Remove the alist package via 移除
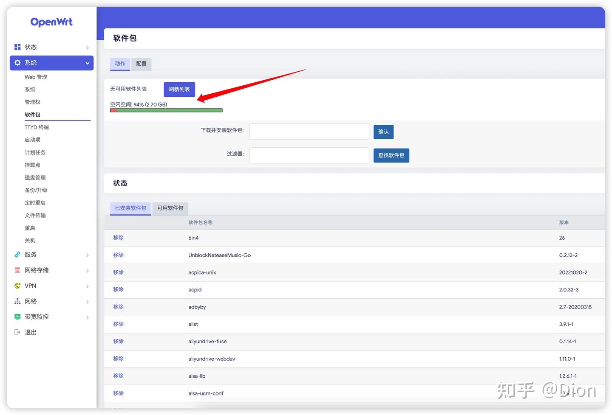Viewport: 612px width, 415px height. click(x=118, y=324)
